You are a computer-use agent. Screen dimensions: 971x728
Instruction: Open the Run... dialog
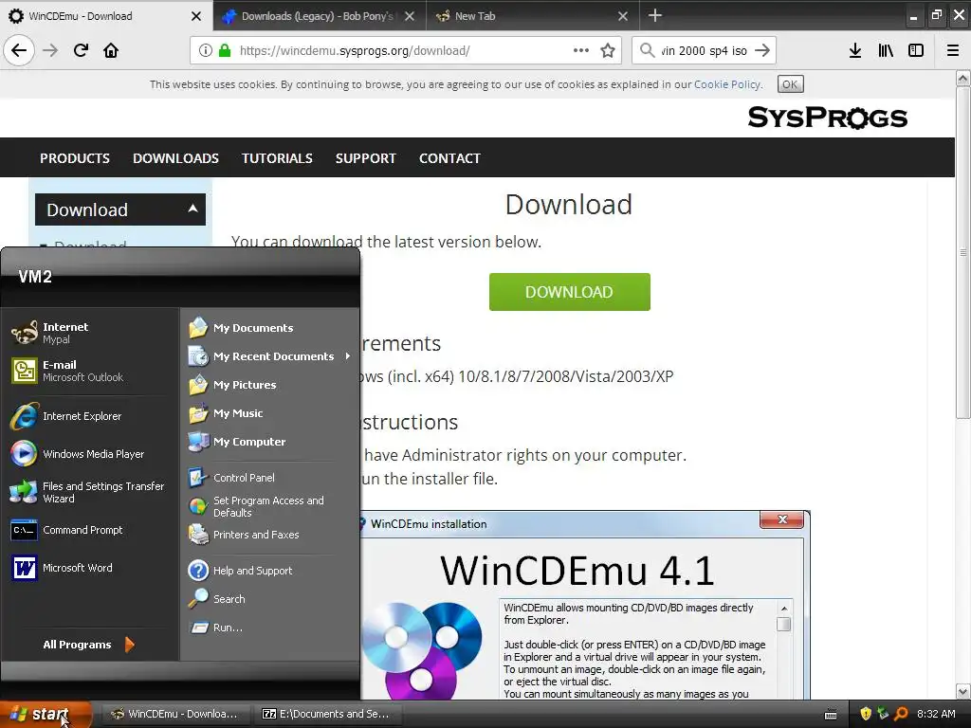[x=269, y=628]
